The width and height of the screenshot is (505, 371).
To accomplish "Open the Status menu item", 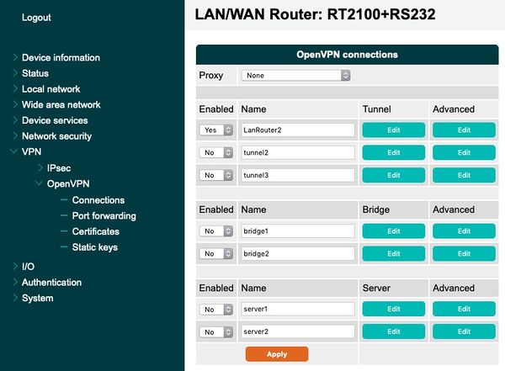I will click(35, 73).
